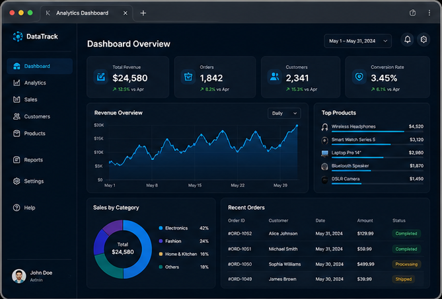Click the Bluetooth Speaker product icon
Viewport: 442px width, 299px height.
click(x=325, y=167)
